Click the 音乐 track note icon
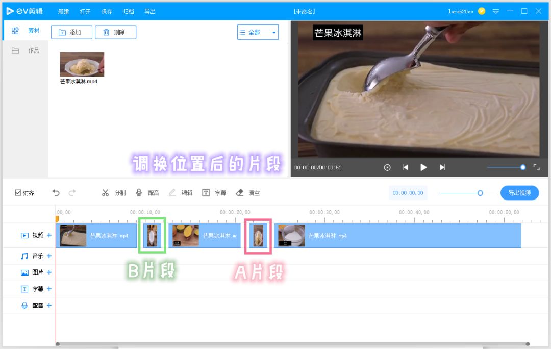 coord(24,256)
